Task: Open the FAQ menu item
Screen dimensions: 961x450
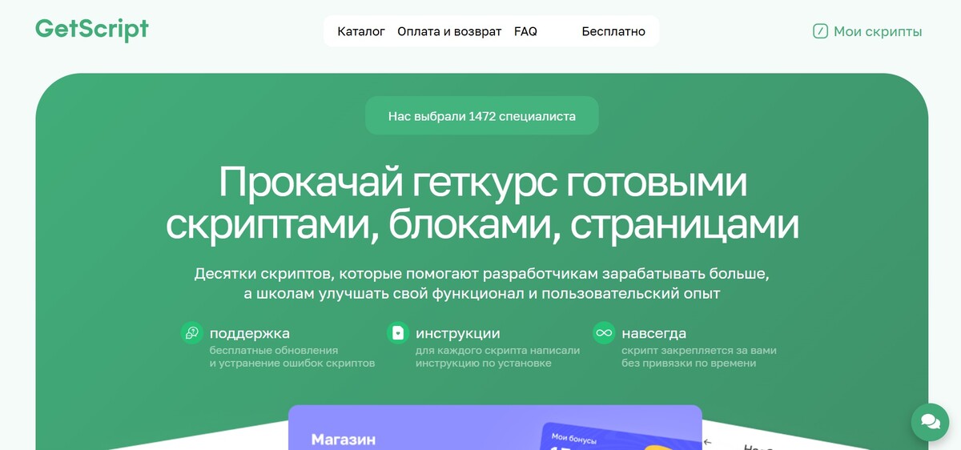Action: tap(525, 31)
